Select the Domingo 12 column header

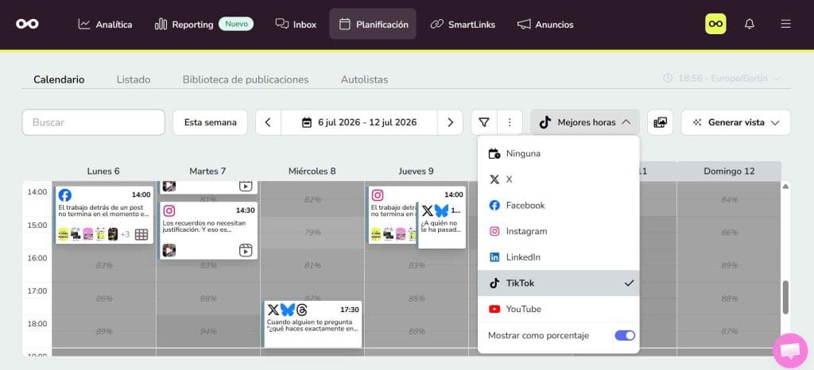tap(729, 171)
